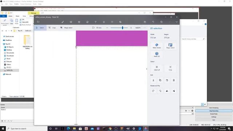Choose Magic select in the sub-toolbar

[66, 28]
